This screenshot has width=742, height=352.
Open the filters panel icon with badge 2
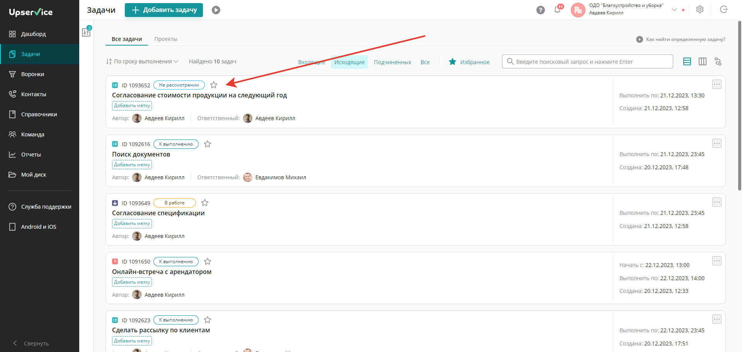point(87,32)
